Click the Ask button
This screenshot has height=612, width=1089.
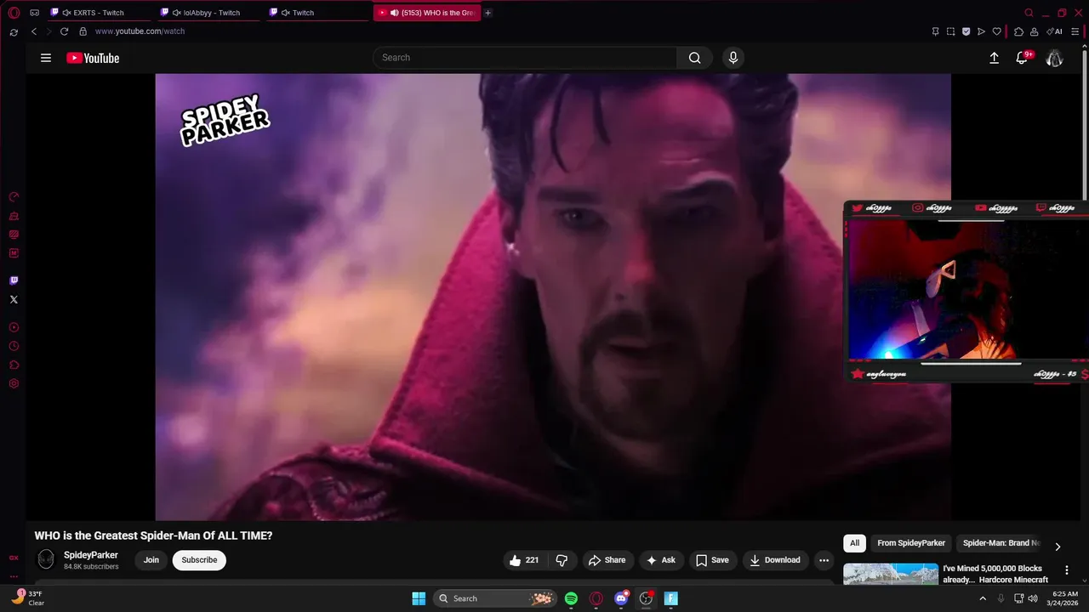[x=661, y=560]
